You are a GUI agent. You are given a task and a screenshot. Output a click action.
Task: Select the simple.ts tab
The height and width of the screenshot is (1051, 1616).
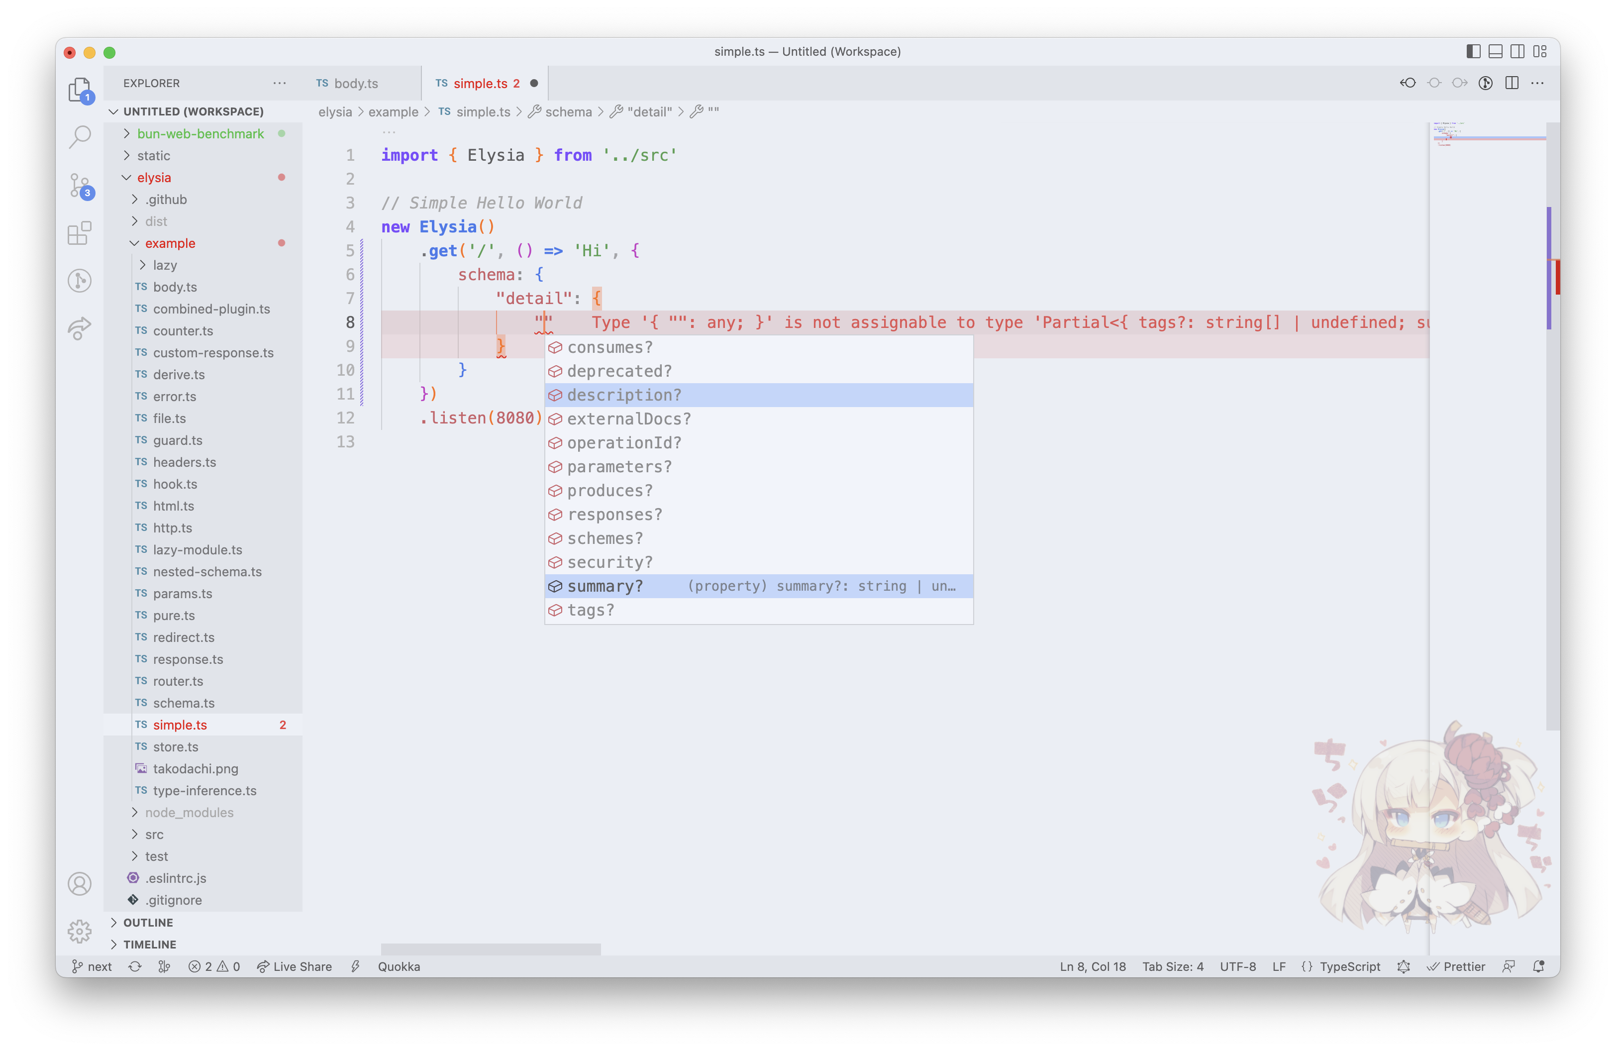tap(484, 83)
